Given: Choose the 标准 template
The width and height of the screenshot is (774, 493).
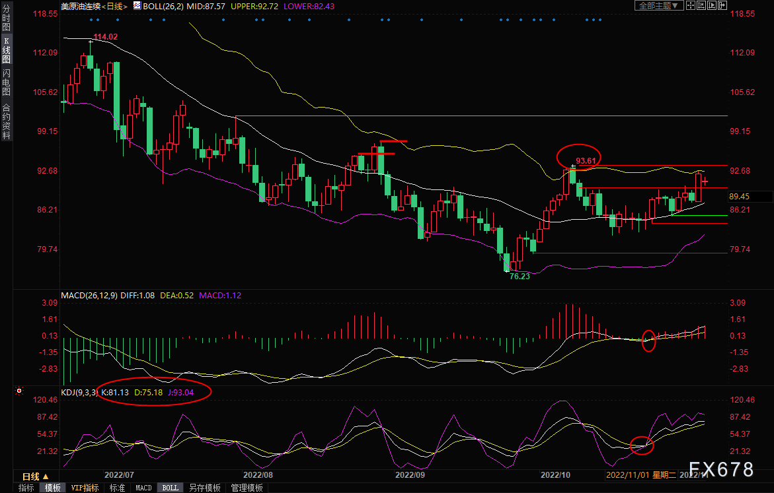Looking at the screenshot, I should pyautogui.click(x=117, y=488).
